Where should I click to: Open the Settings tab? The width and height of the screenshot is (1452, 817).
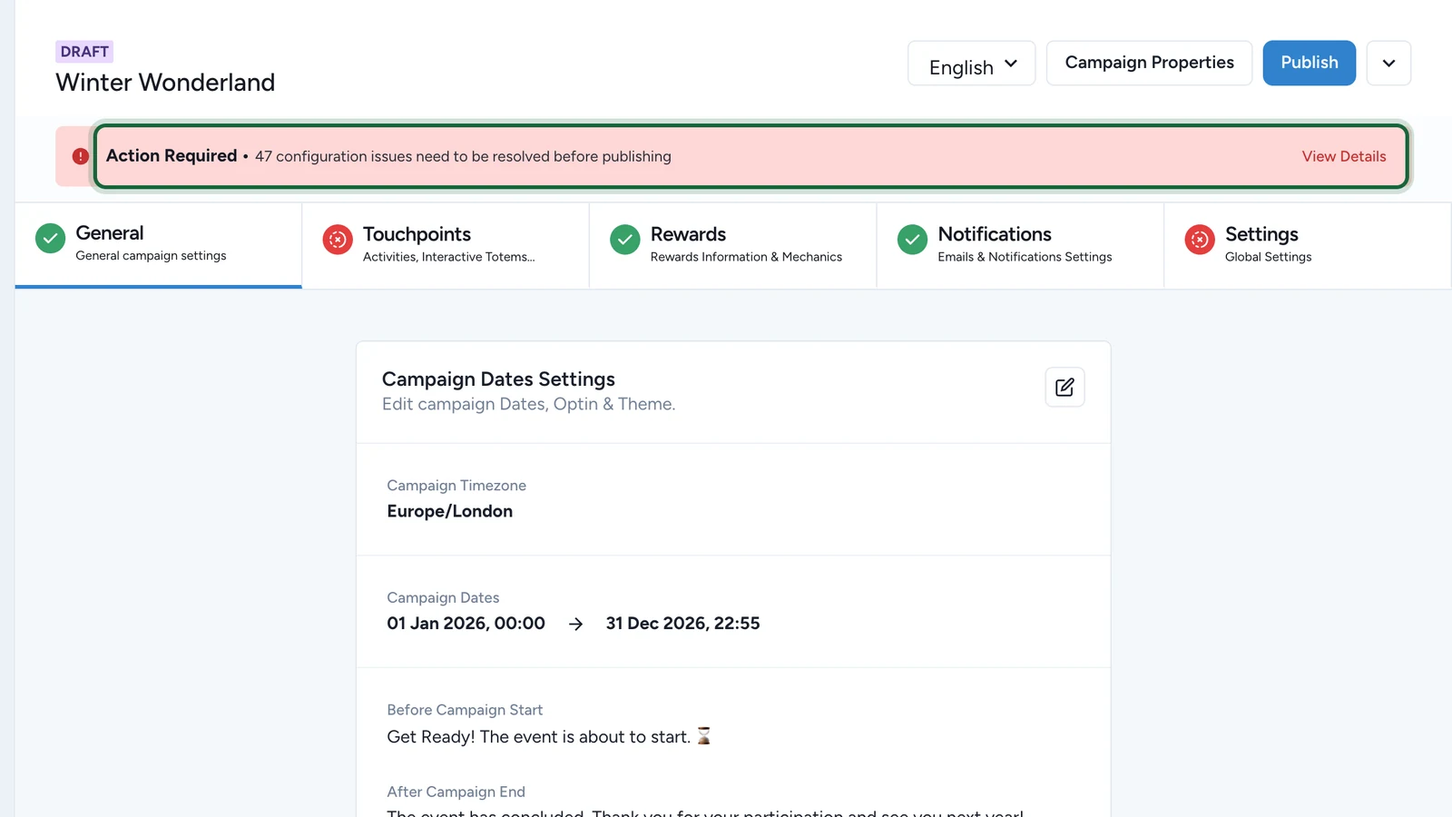point(1308,245)
